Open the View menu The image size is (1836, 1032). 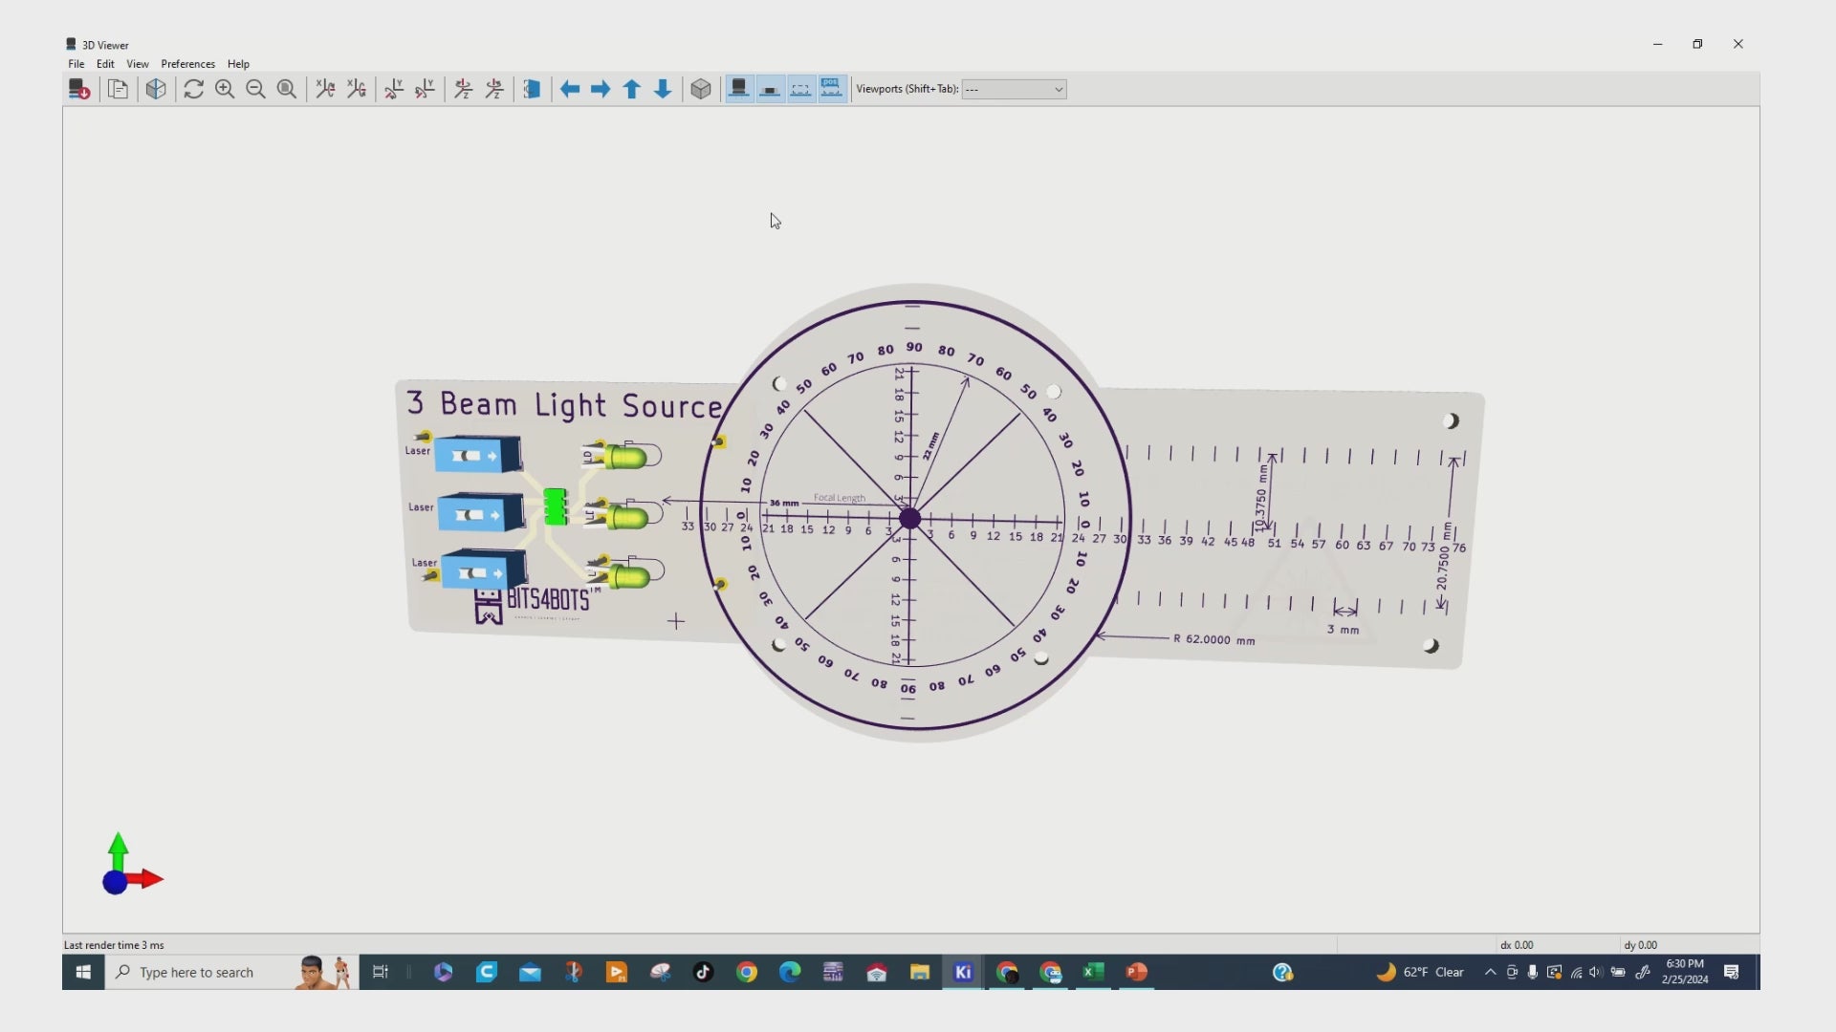(x=137, y=64)
